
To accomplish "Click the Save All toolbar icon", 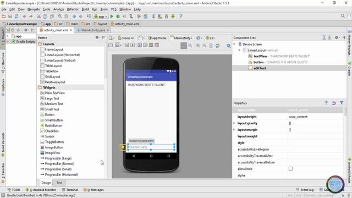I will coord(10,16).
